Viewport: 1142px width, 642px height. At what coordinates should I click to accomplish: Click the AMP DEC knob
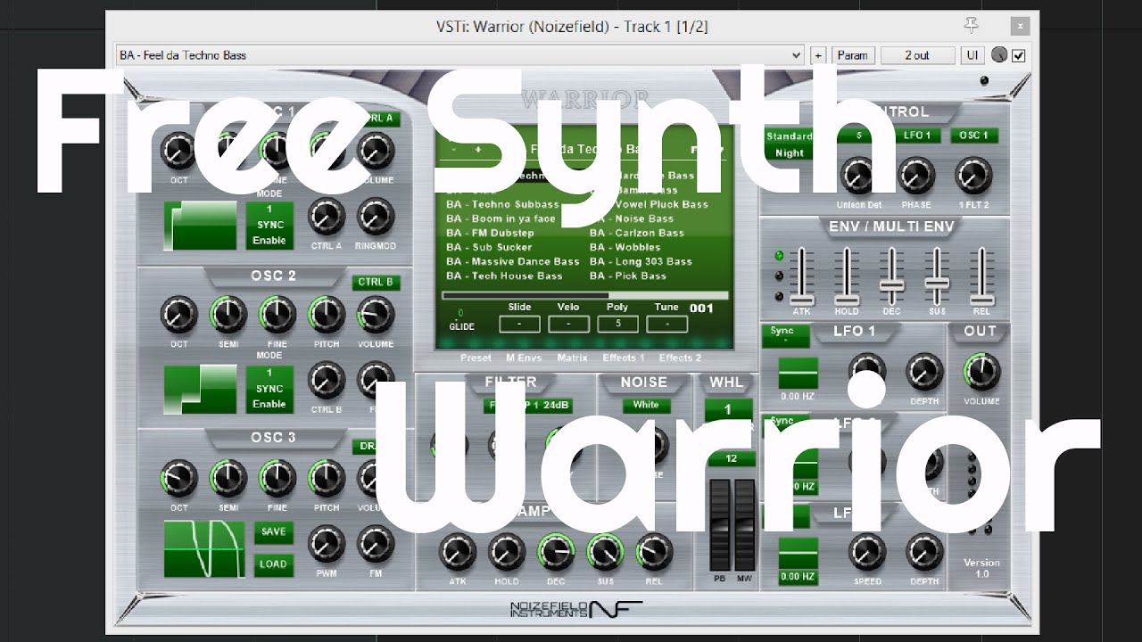(x=556, y=553)
